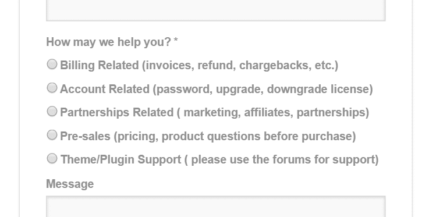
Task: Select the Account Related radio button
Action: 52,88
